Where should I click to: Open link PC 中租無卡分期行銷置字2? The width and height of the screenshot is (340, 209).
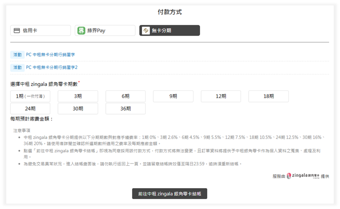52,68
